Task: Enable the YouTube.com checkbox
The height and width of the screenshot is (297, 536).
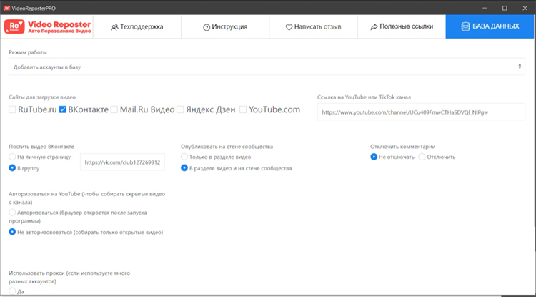Action: coord(243,109)
